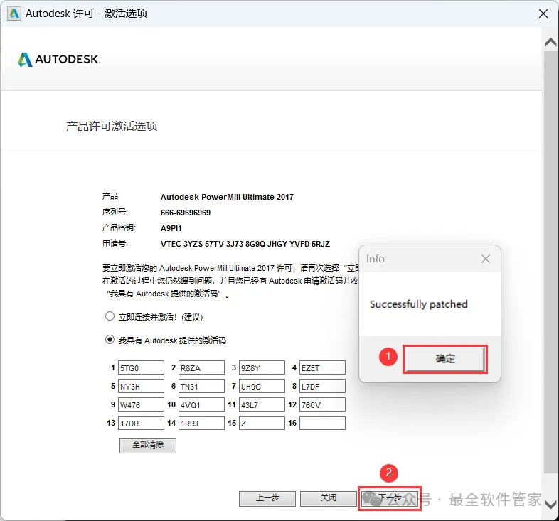Click activation code field 2 containing R8ZA
The image size is (559, 521).
[x=201, y=367]
